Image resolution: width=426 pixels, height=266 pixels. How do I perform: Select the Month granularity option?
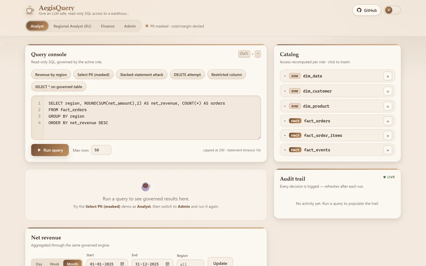click(73, 264)
